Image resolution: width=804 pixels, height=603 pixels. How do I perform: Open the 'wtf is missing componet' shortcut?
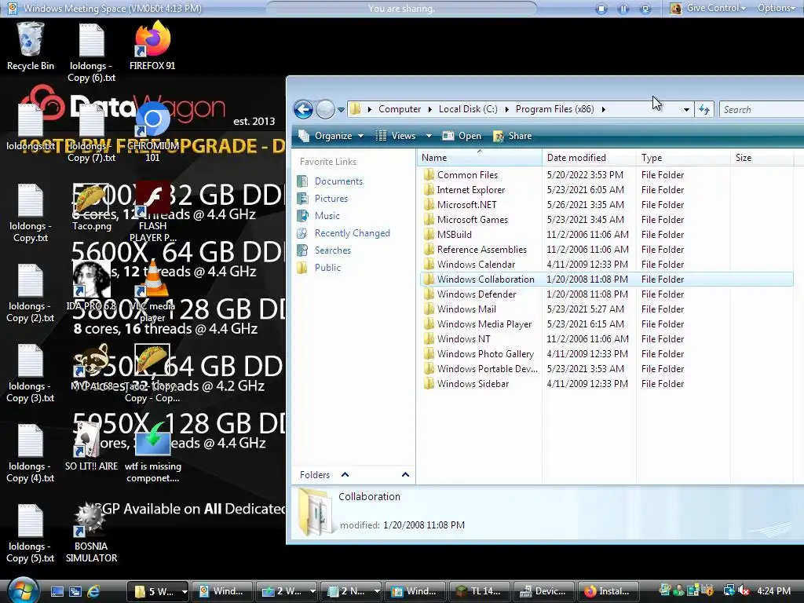coord(152,452)
